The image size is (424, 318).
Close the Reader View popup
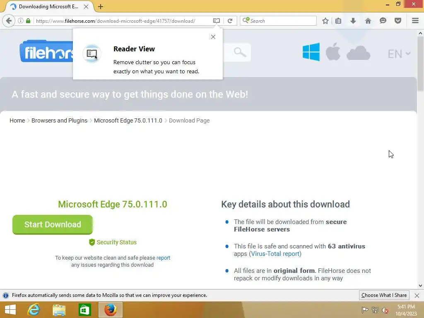(x=213, y=37)
